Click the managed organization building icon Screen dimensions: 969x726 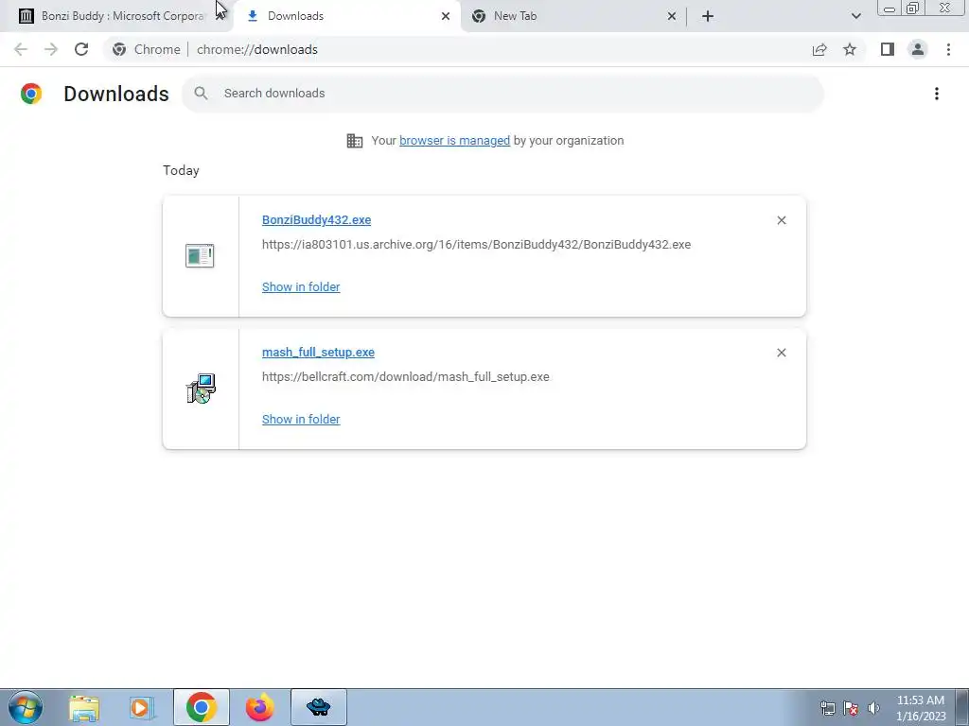[x=355, y=141]
